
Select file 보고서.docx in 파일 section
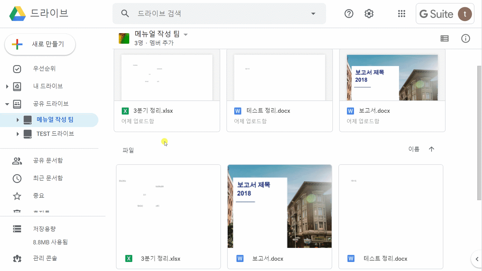(x=280, y=216)
